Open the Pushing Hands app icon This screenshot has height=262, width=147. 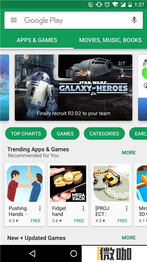coord(25,184)
